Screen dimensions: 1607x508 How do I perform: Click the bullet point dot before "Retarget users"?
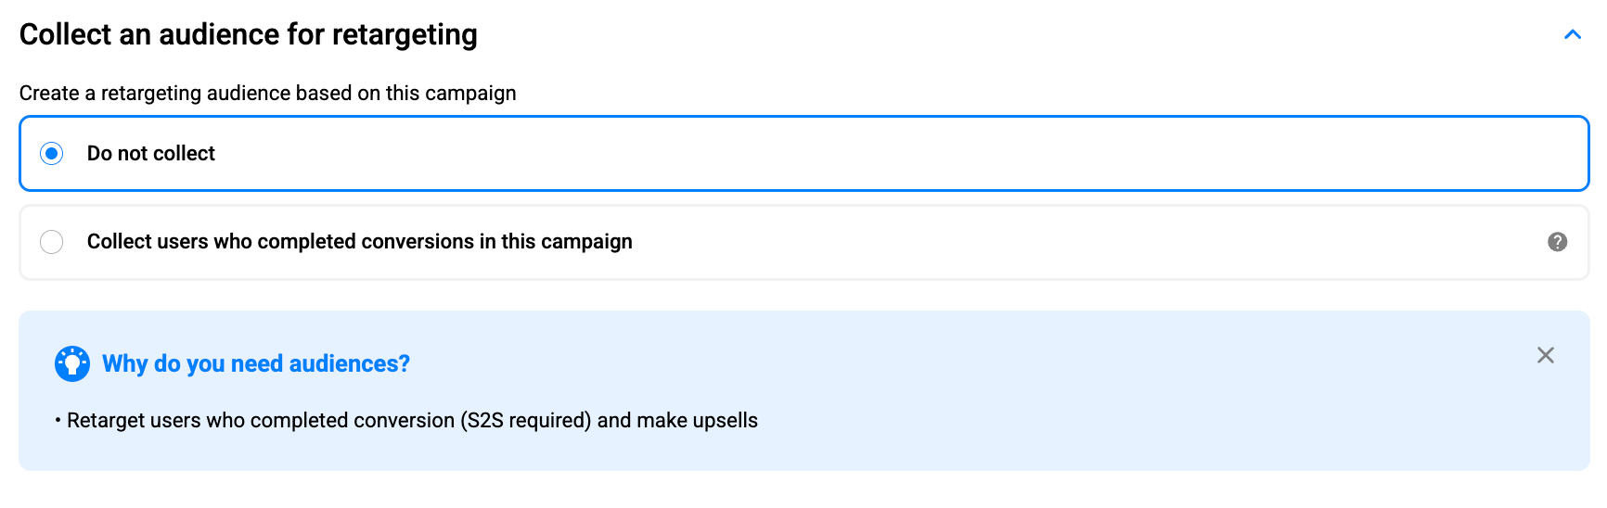58,421
